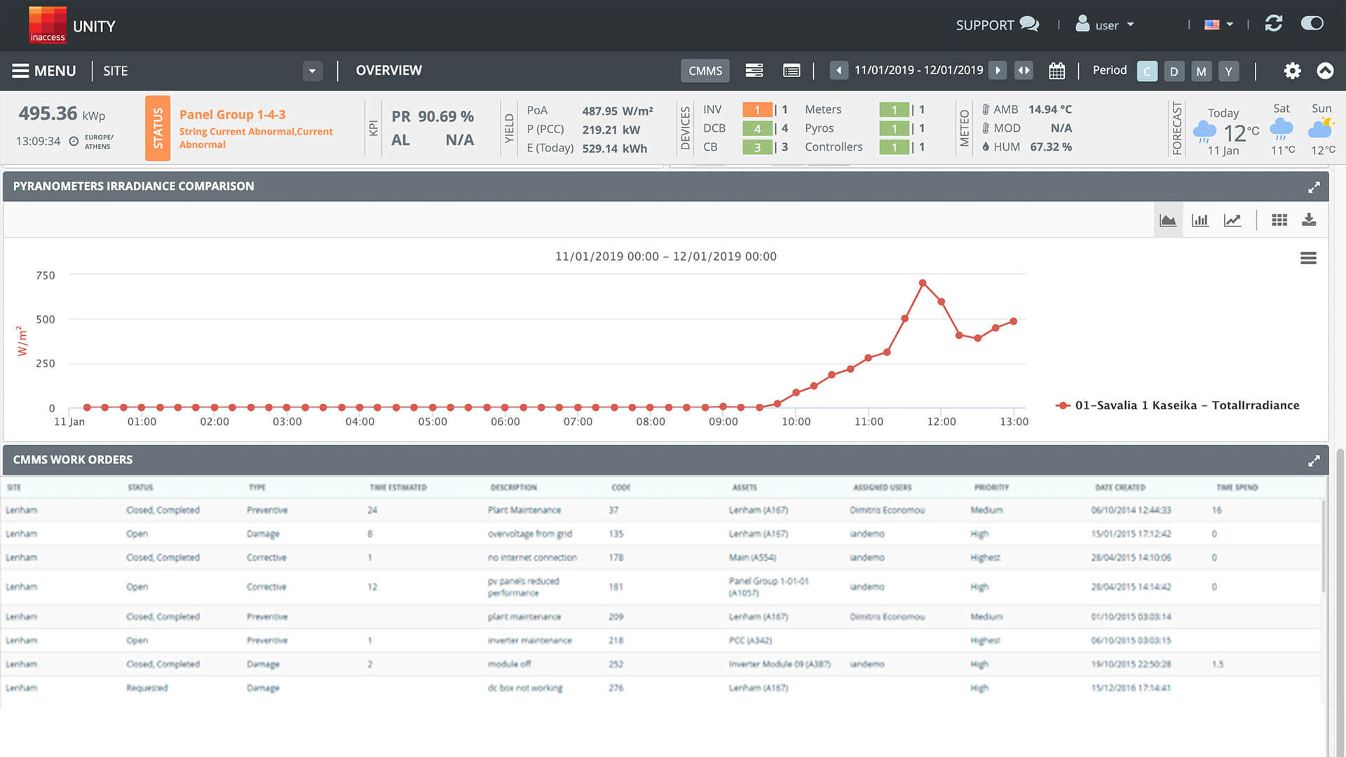Refresh the dashboard data
The image size is (1346, 757).
coord(1274,24)
